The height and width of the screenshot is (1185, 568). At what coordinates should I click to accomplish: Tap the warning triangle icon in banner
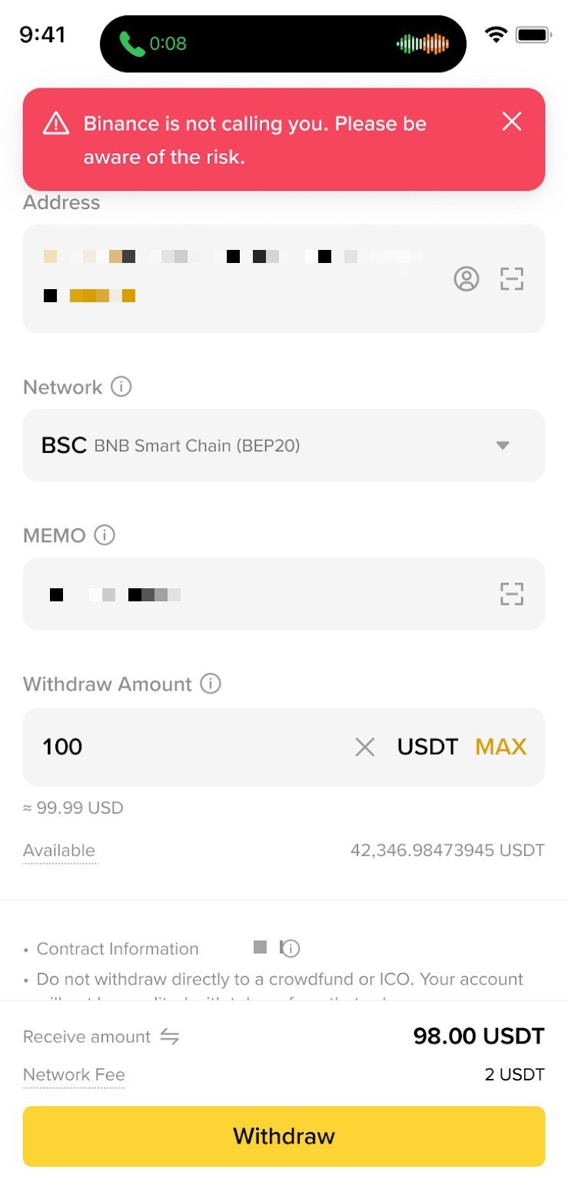[x=56, y=123]
